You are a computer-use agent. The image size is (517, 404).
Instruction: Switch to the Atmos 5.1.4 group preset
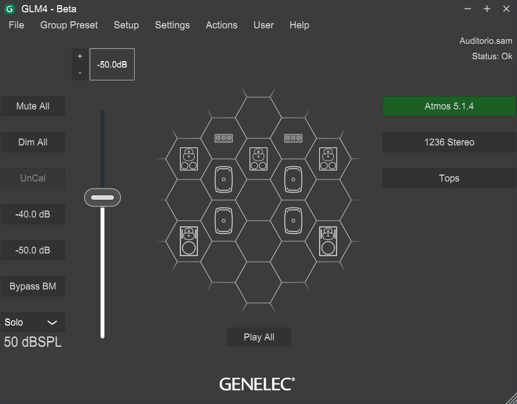(x=448, y=106)
